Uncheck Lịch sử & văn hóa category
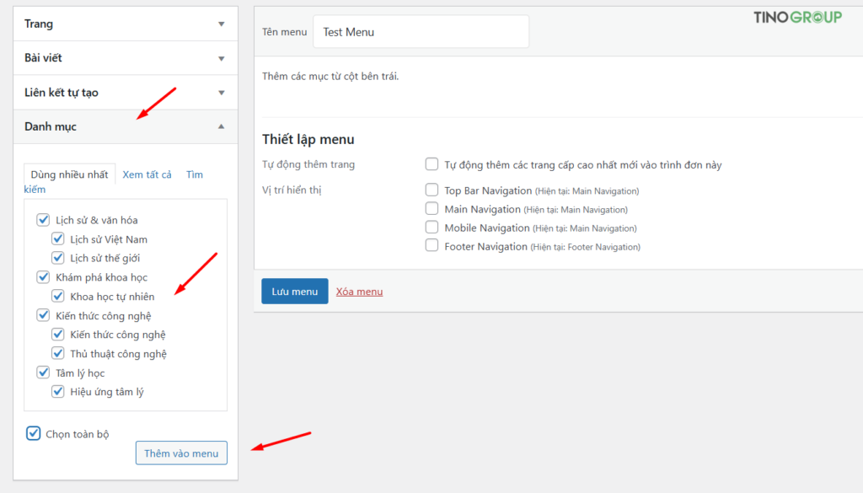The image size is (863, 493). pos(43,220)
